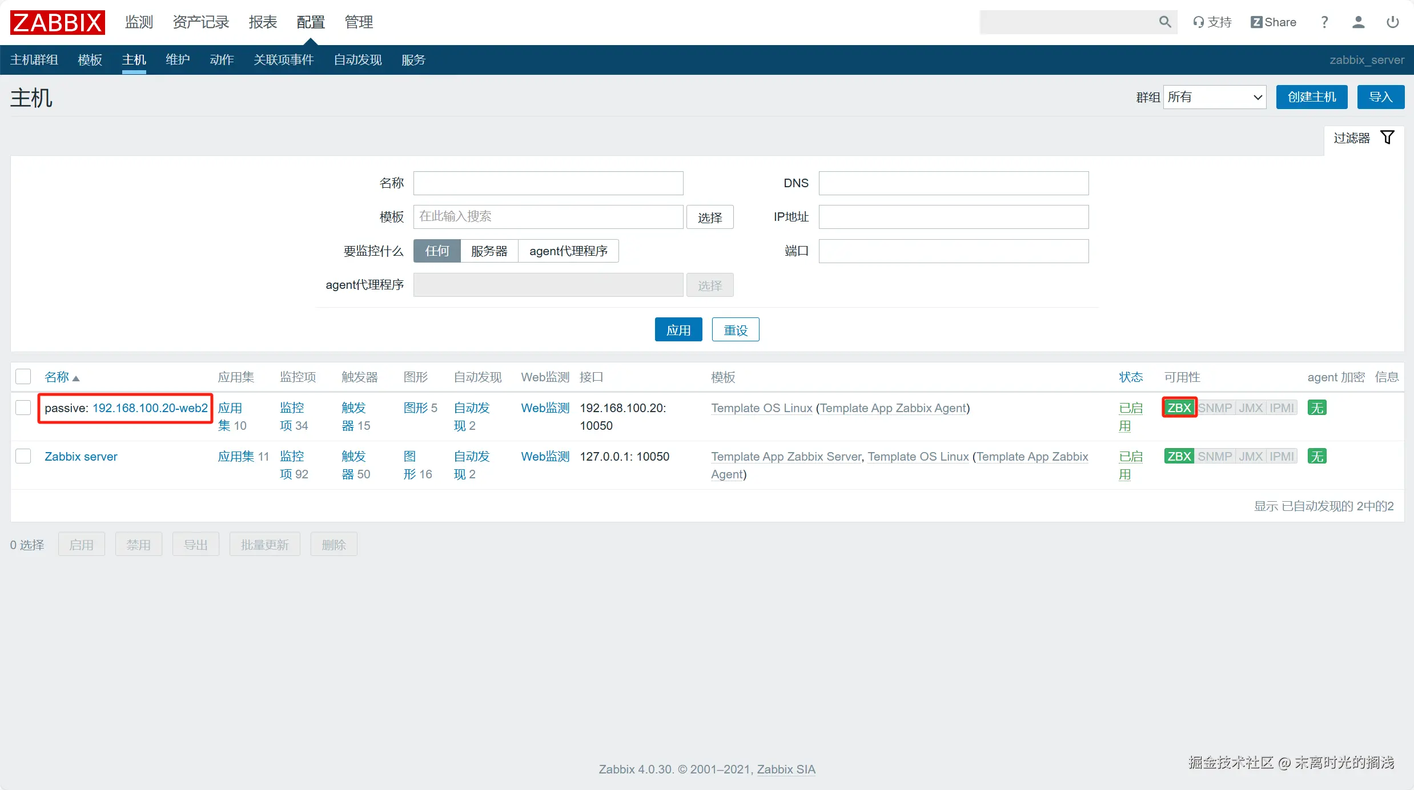Open help question mark icon
This screenshot has width=1414, height=790.
pos(1324,22)
